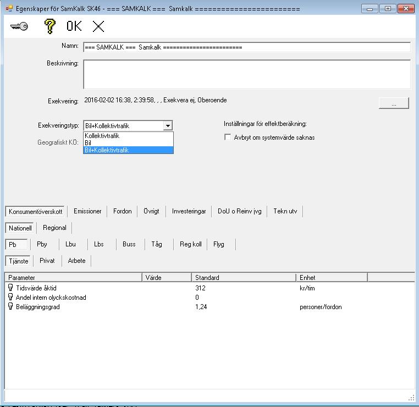Maximize the Egenskaper window
The width and height of the screenshot is (419, 407).
[x=388, y=9]
